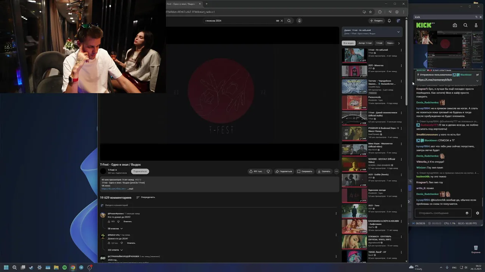This screenshot has width=485, height=272.
Task: Open Spotify from taskbar
Action: (64, 267)
